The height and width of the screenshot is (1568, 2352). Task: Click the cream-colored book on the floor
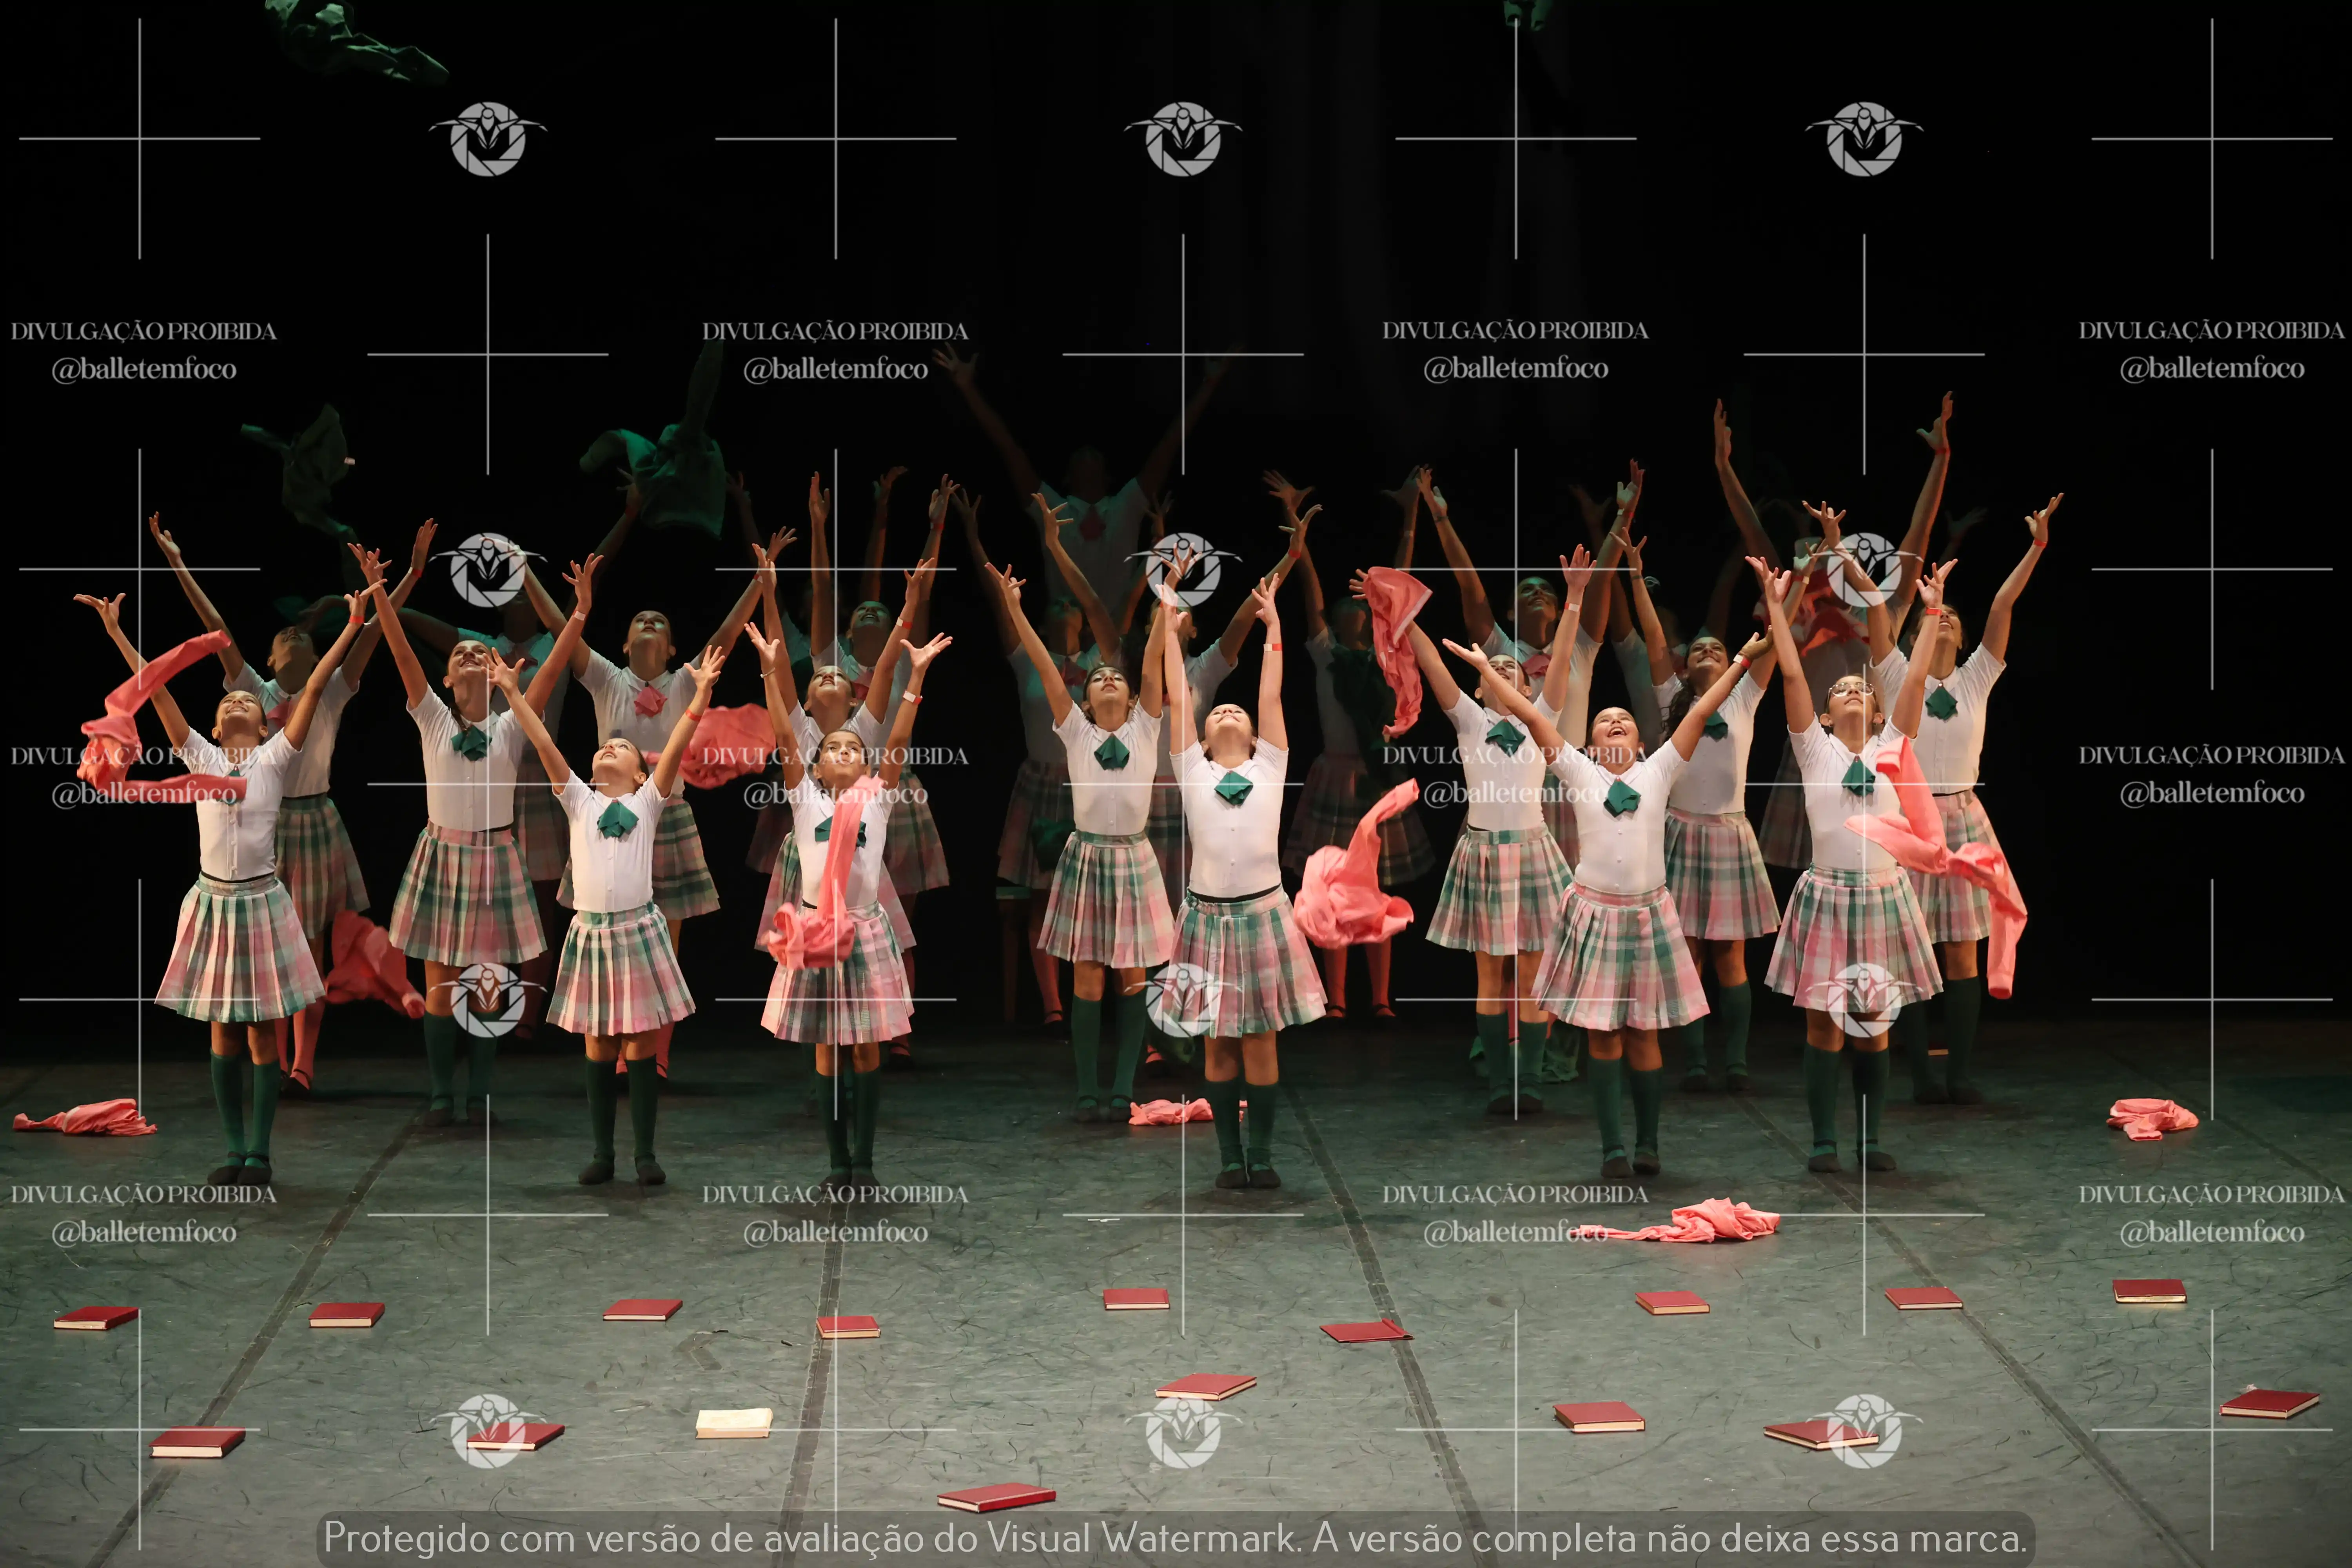pos(734,1422)
